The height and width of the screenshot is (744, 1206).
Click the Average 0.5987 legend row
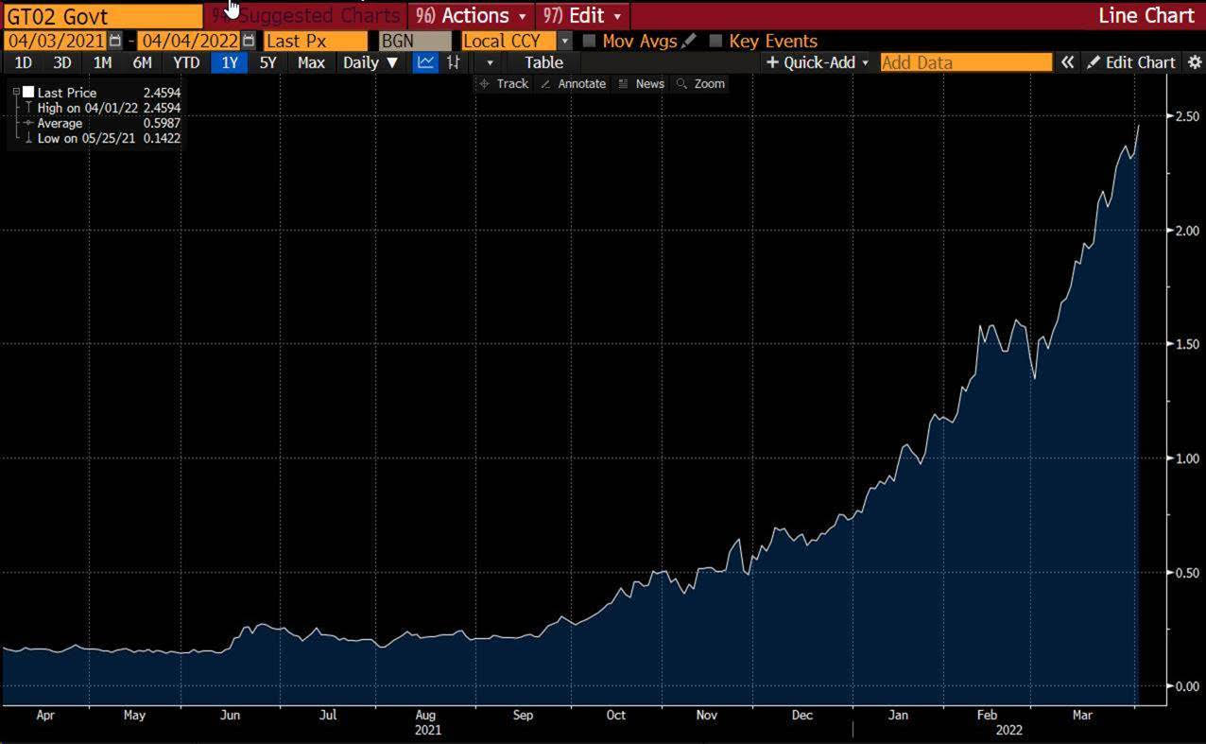101,123
